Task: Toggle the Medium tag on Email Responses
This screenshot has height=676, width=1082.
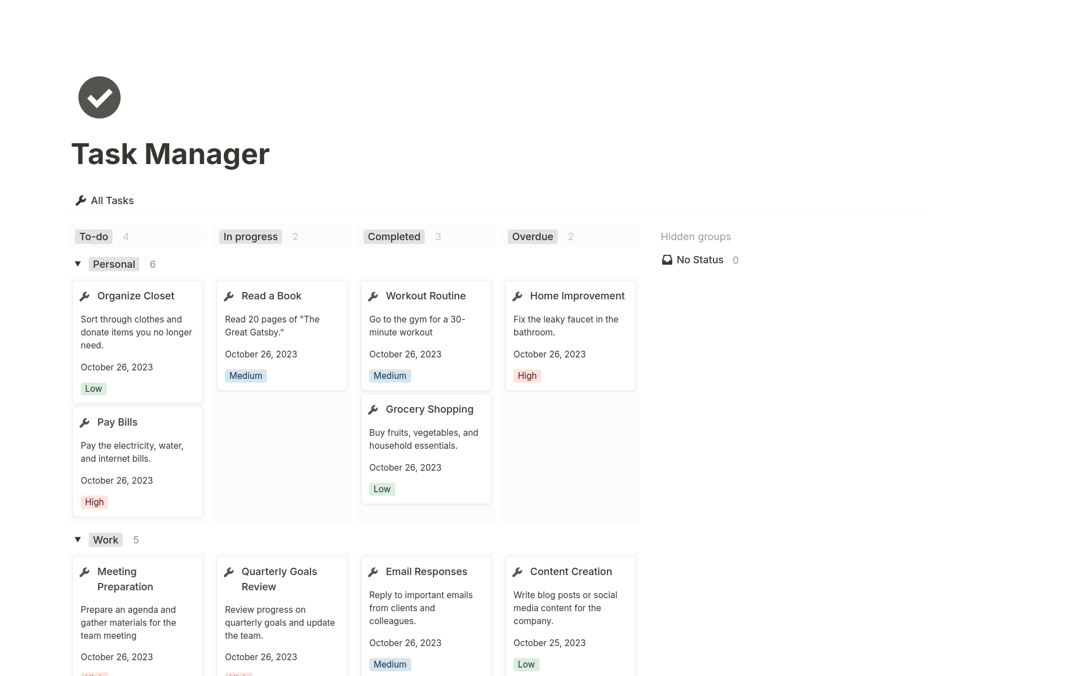Action: 389,664
